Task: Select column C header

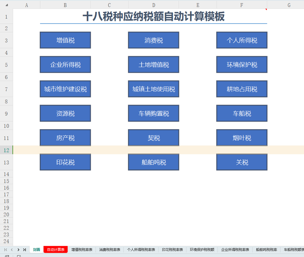Action: coord(109,5)
